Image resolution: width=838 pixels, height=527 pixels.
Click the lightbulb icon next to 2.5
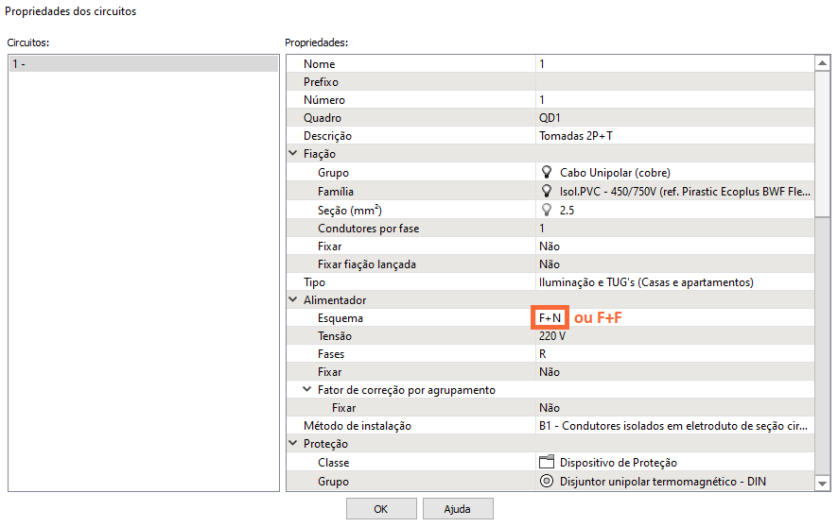pos(546,210)
